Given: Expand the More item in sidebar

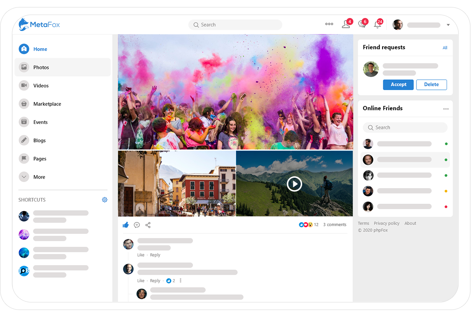Looking at the screenshot, I should (x=39, y=177).
